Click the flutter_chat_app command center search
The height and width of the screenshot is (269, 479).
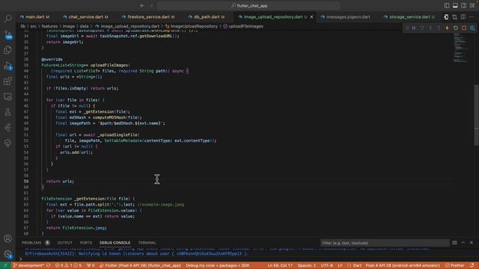248,5
